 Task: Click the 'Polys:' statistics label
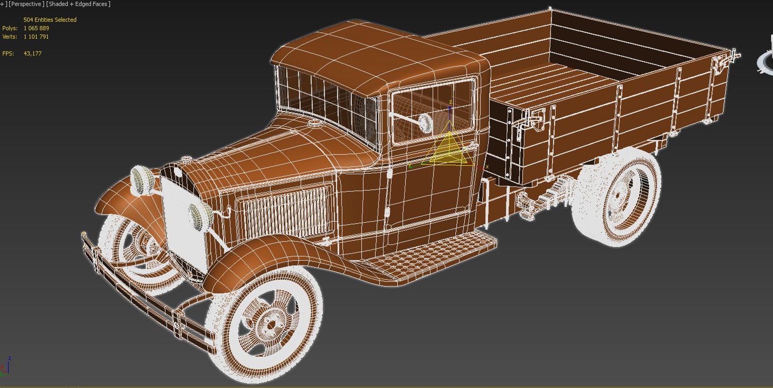click(10, 28)
